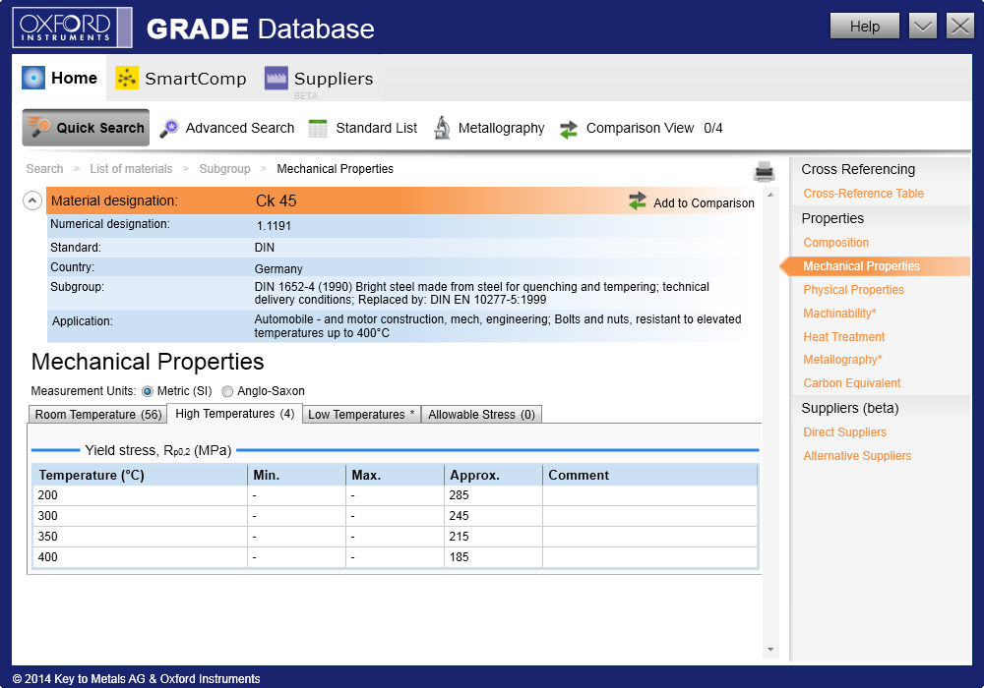Click the temperature cell 200
This screenshot has width=984, height=688.
click(x=140, y=495)
